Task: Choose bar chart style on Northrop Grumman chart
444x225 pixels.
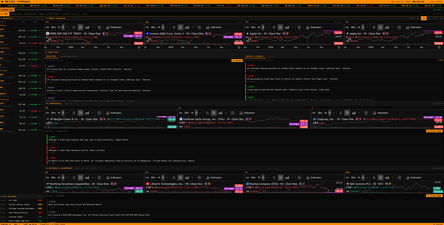Action: [74, 178]
